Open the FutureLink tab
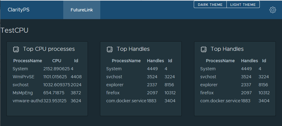Image resolution: width=282 pixels, height=126 pixels. (82, 10)
